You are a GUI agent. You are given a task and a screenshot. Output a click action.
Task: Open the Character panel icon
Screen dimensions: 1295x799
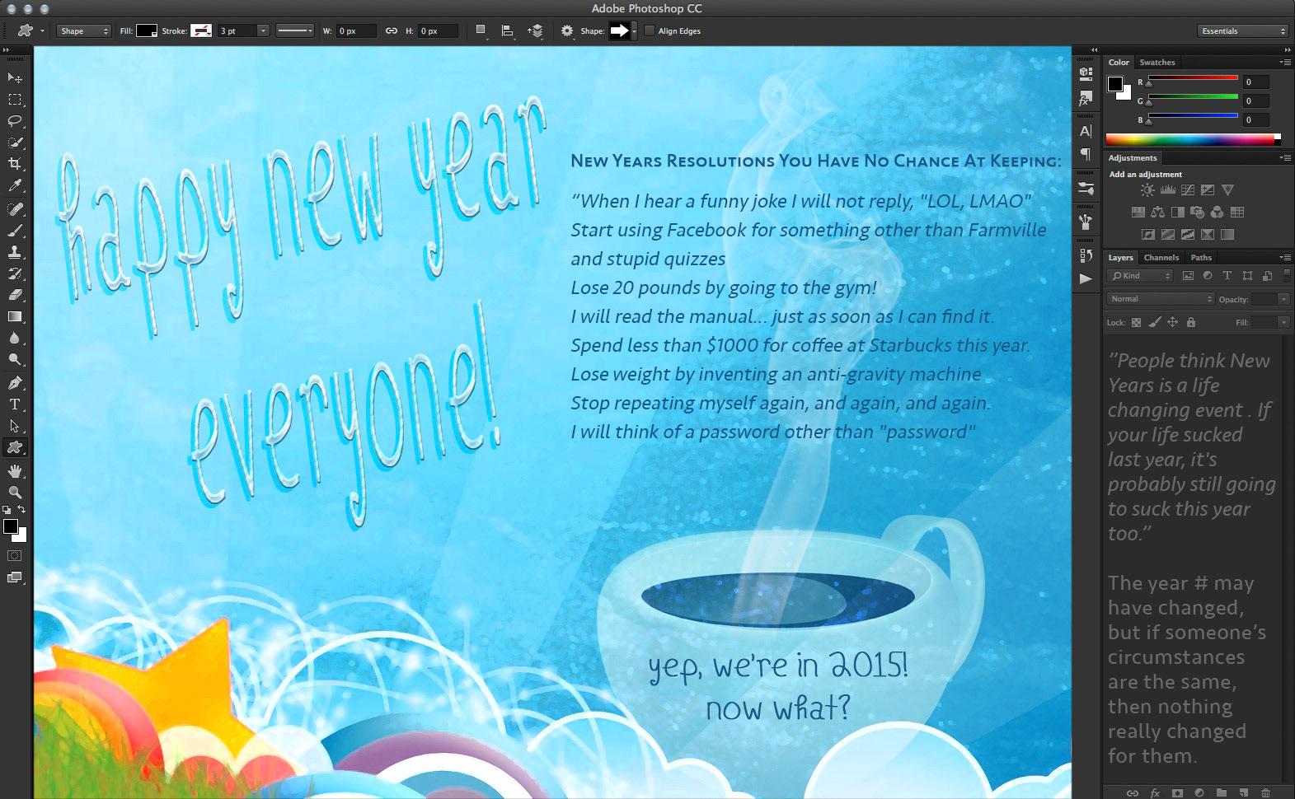[1086, 131]
